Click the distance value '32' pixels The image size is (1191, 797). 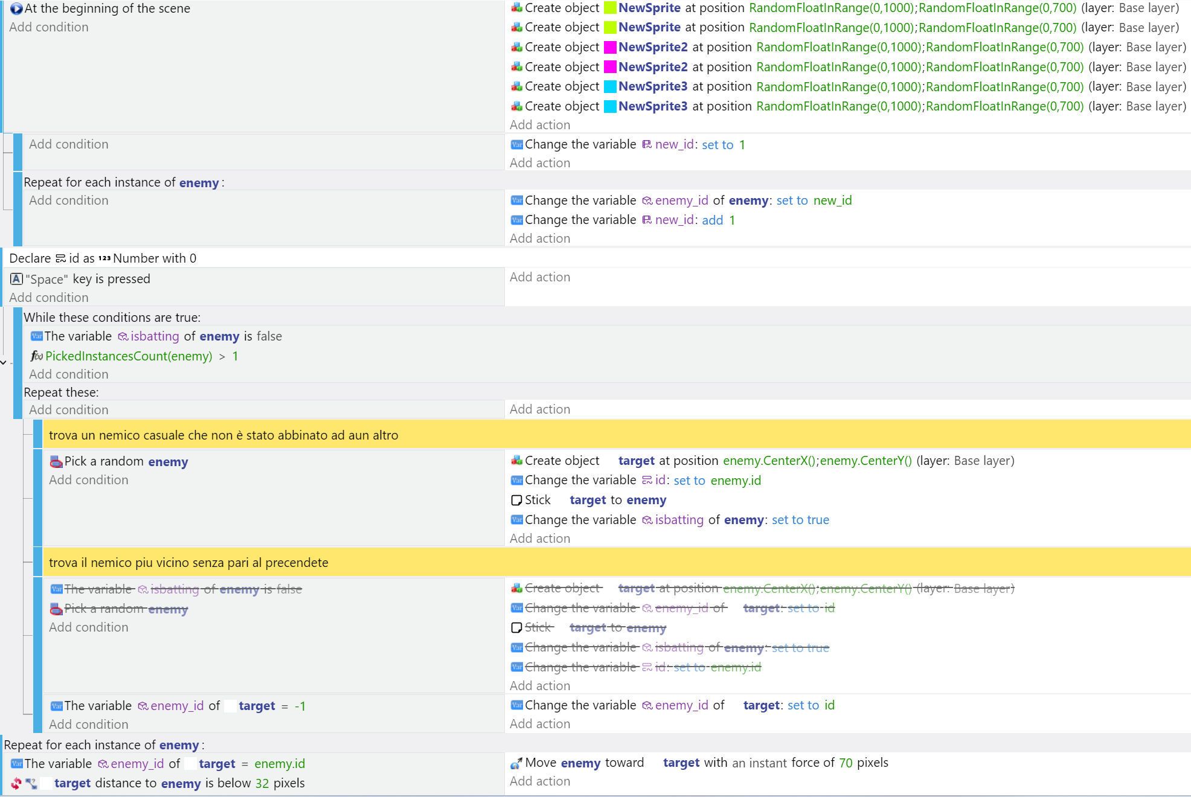262,784
